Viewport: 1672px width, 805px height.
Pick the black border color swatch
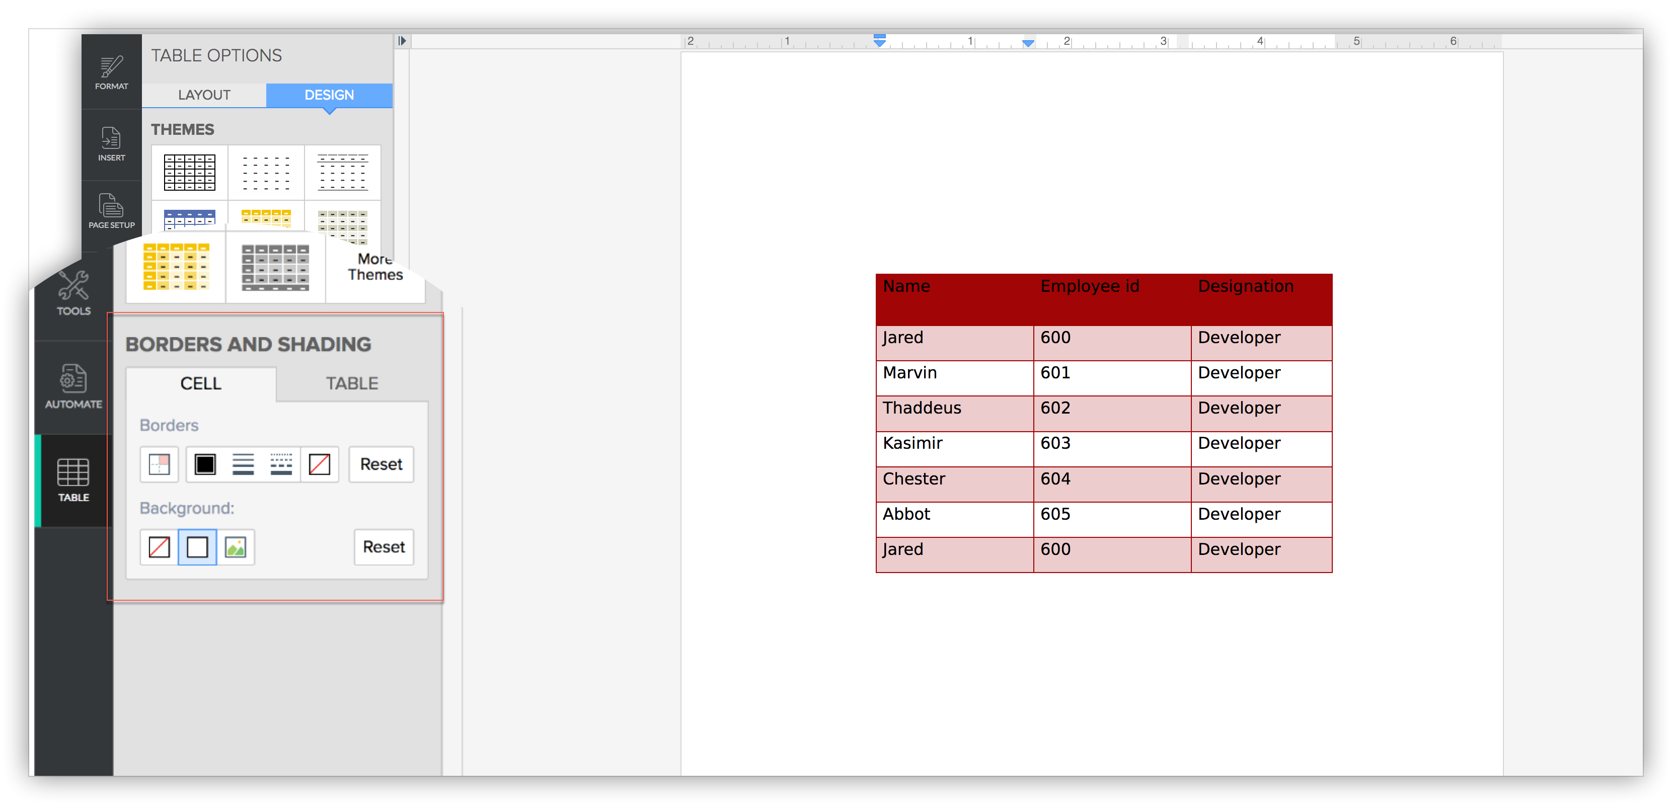(x=205, y=464)
